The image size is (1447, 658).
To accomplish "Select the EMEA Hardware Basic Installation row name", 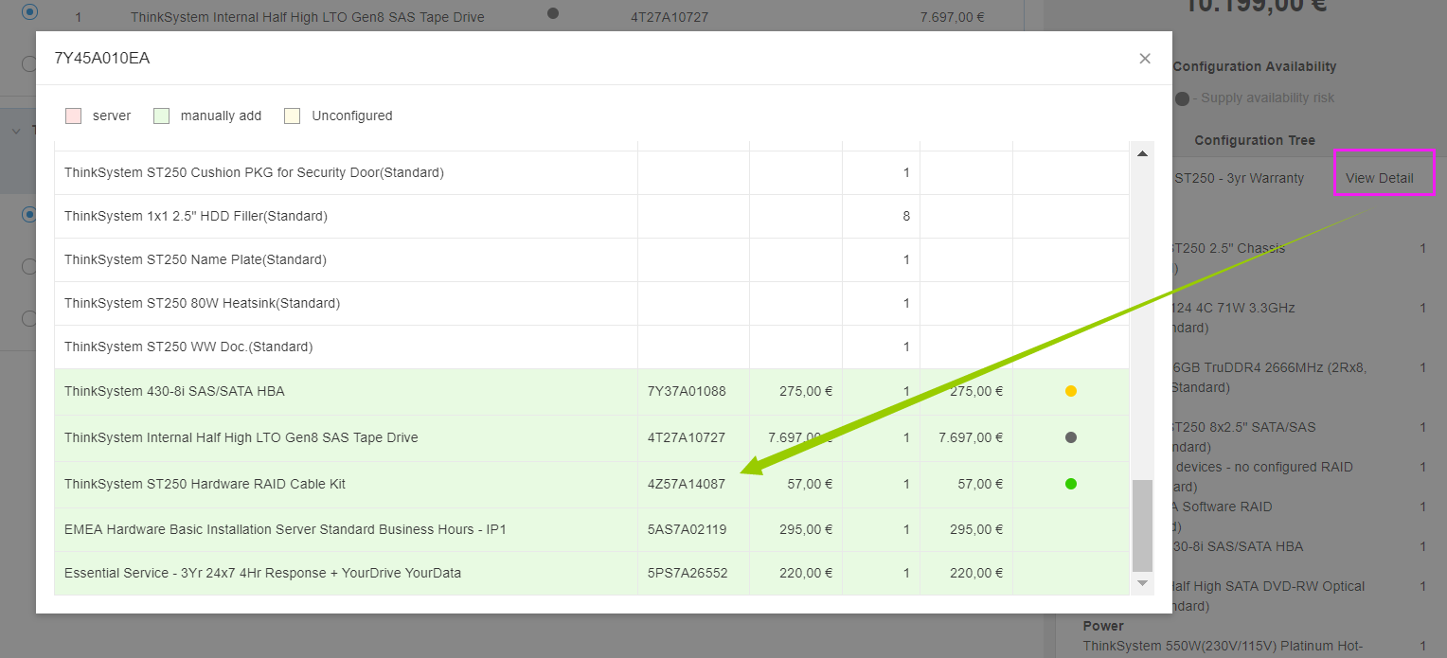I will click(285, 529).
